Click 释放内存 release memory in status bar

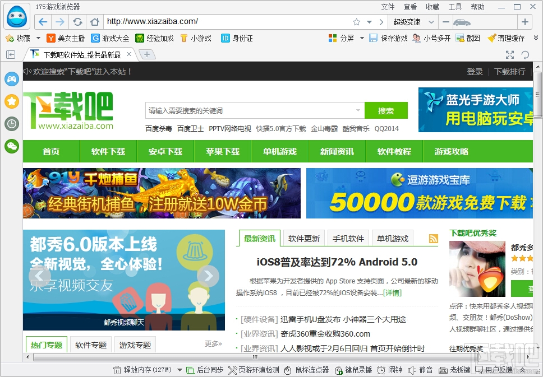pos(142,370)
